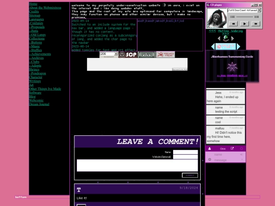Skip to previous track in CD player
Screen dimensions: 275x206
point(233,23)
